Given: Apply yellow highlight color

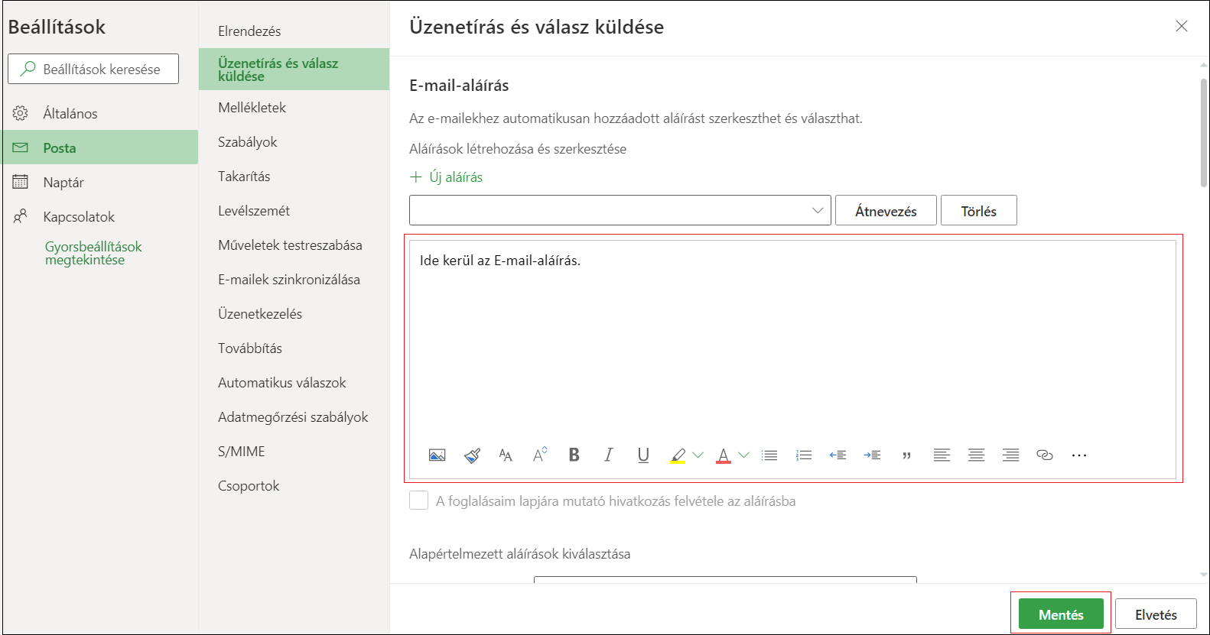Looking at the screenshot, I should pos(678,456).
